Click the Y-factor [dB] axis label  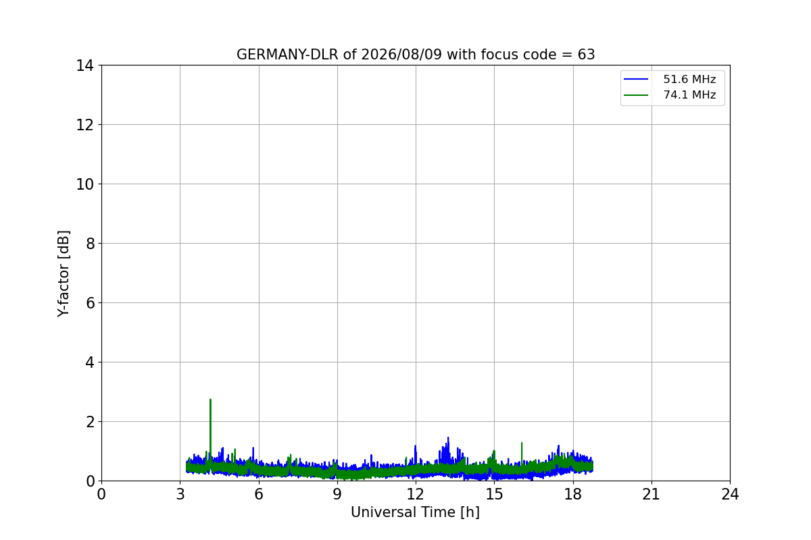click(x=64, y=273)
